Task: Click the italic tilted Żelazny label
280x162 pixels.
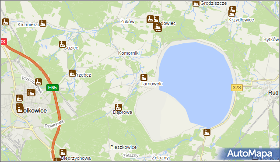Action: click(x=131, y=155)
